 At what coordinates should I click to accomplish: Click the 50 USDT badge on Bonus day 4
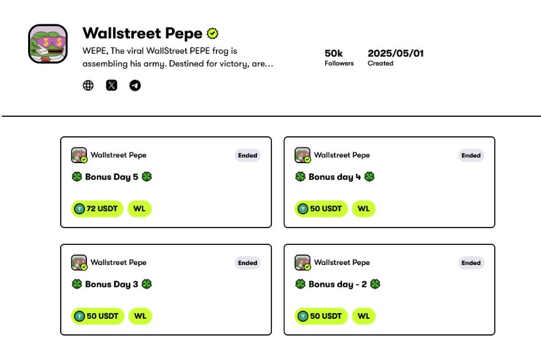321,209
